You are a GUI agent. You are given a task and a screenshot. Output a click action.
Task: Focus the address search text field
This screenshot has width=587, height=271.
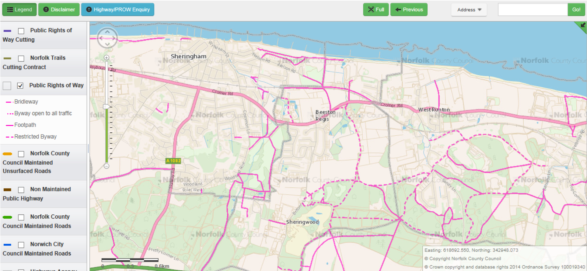[x=533, y=9]
